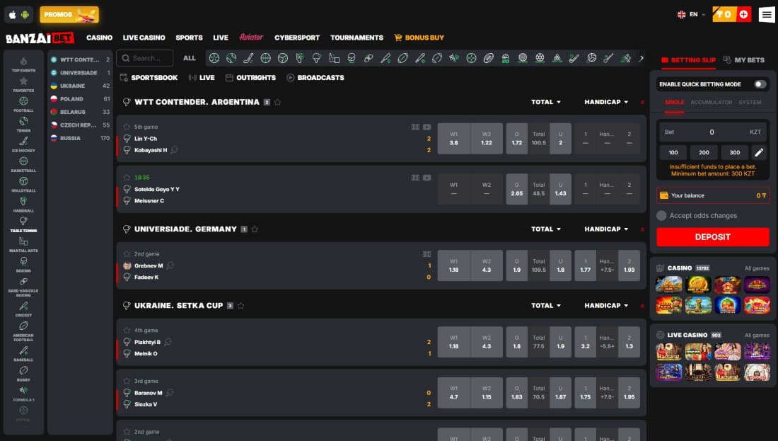Select Football in the sports sidebar
This screenshot has width=778, height=441.
click(23, 104)
